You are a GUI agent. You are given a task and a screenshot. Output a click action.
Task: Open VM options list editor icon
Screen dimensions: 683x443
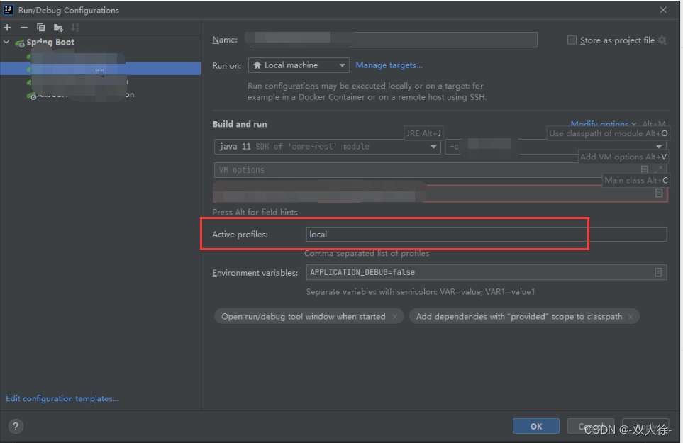[x=645, y=169]
